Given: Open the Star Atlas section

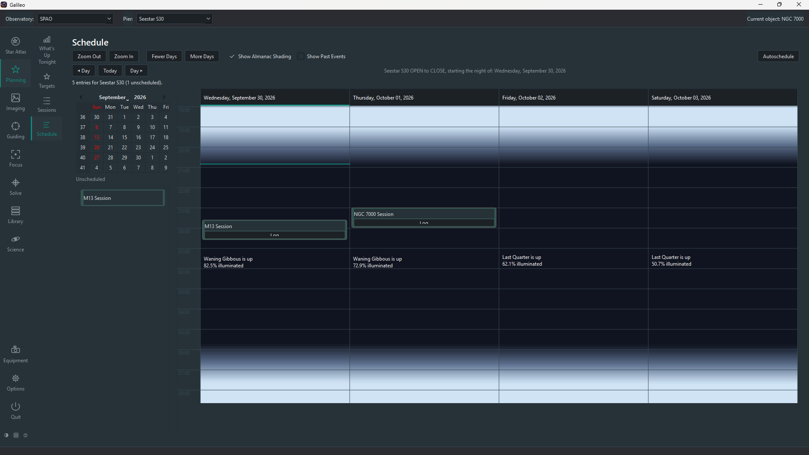Looking at the screenshot, I should pyautogui.click(x=16, y=46).
